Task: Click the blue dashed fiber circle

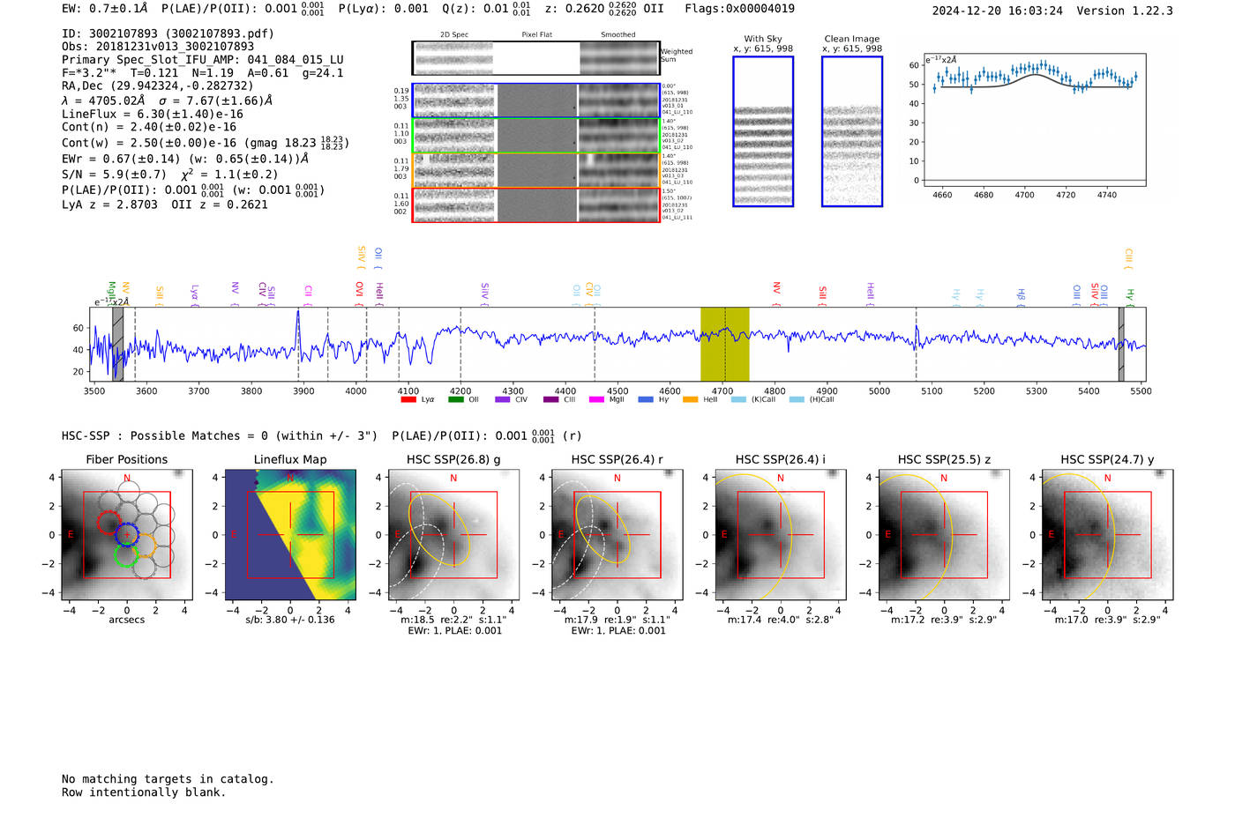Action: [127, 534]
